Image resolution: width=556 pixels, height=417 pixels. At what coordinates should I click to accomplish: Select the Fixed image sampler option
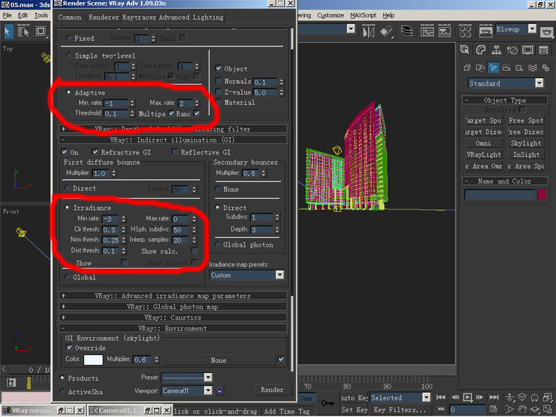coord(68,38)
